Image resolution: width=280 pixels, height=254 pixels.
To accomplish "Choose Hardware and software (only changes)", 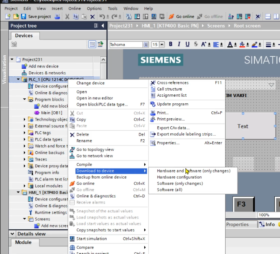I will pyautogui.click(x=194, y=171).
